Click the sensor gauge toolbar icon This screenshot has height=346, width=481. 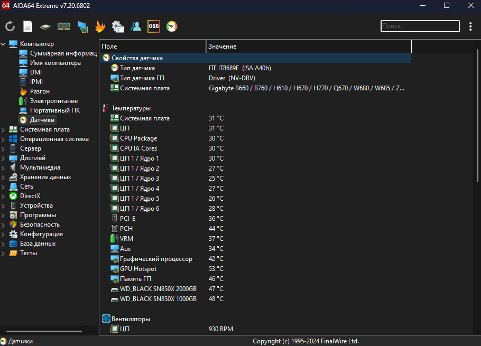pos(172,26)
